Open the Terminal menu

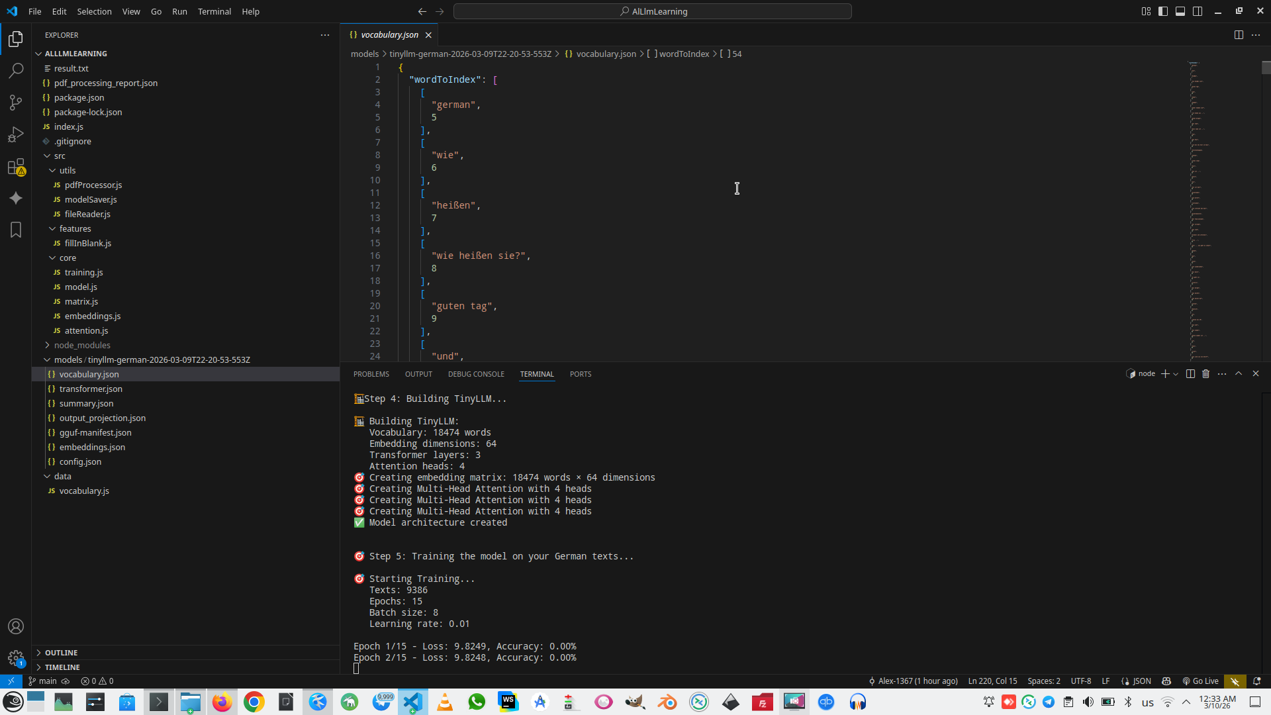(x=214, y=11)
